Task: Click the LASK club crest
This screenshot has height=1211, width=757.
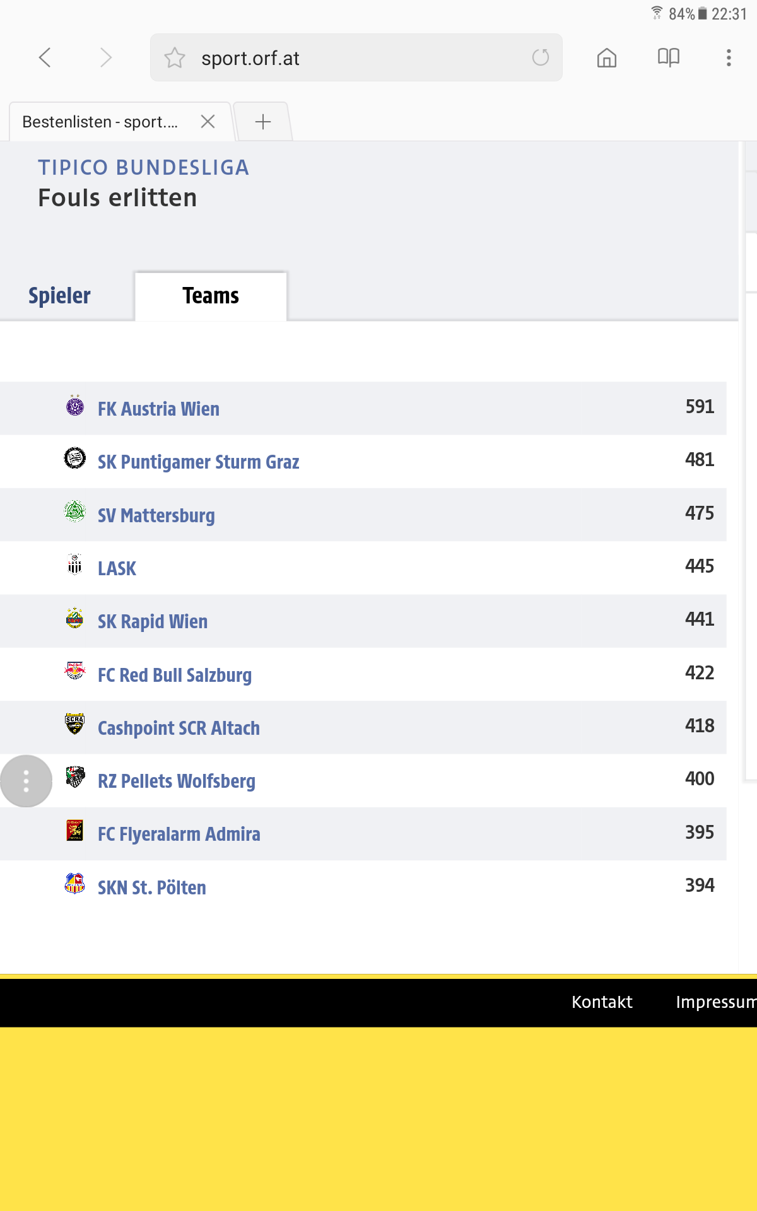Action: point(74,564)
